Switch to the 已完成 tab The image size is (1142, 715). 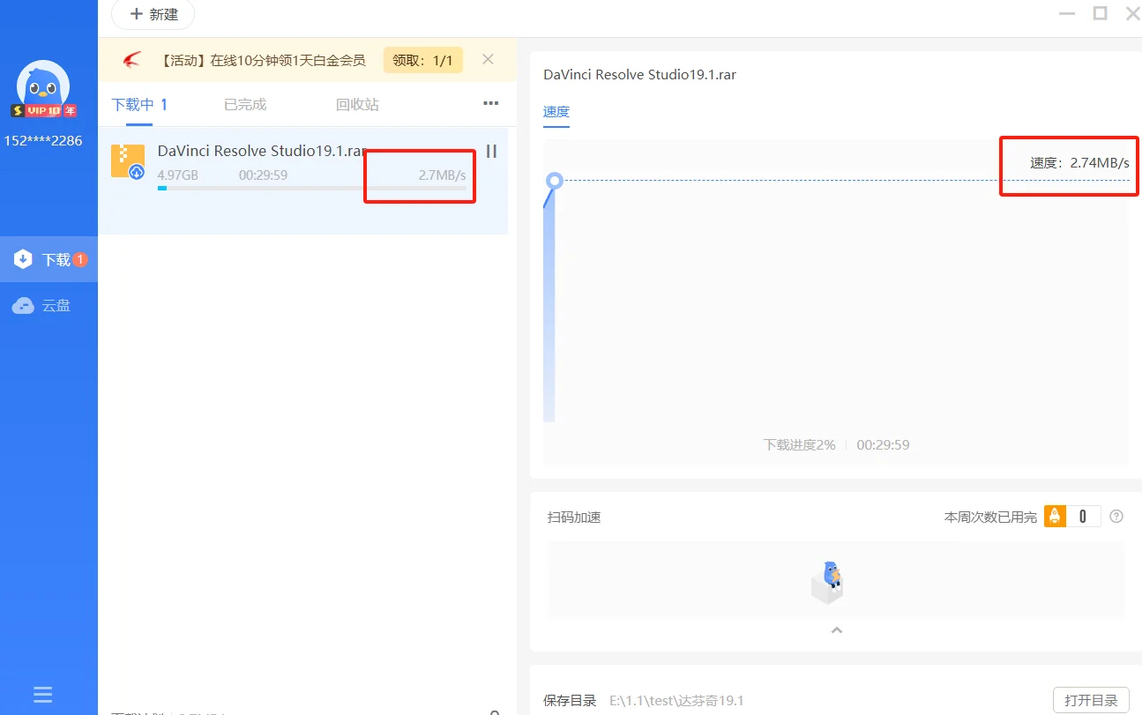click(243, 103)
